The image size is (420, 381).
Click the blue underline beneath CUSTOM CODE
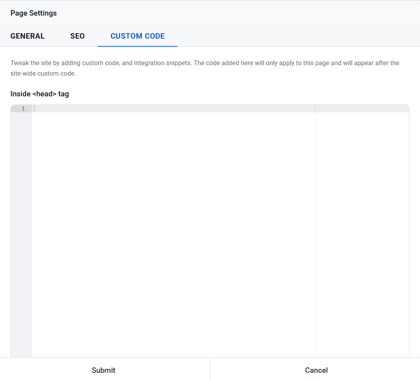coord(137,46)
